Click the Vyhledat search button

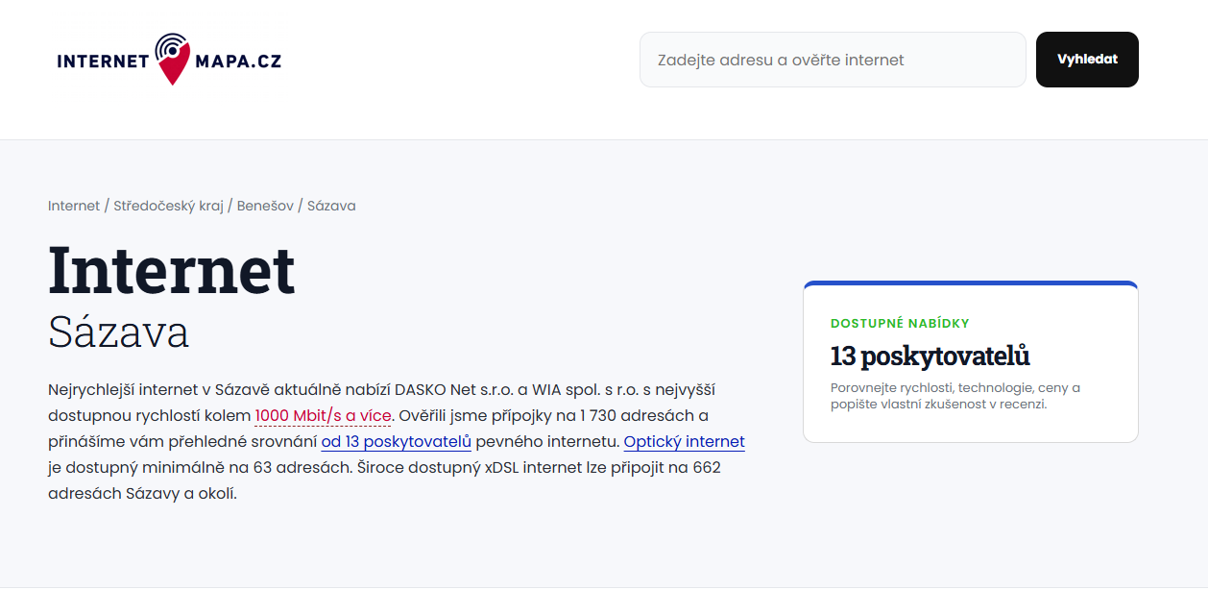pos(1087,60)
